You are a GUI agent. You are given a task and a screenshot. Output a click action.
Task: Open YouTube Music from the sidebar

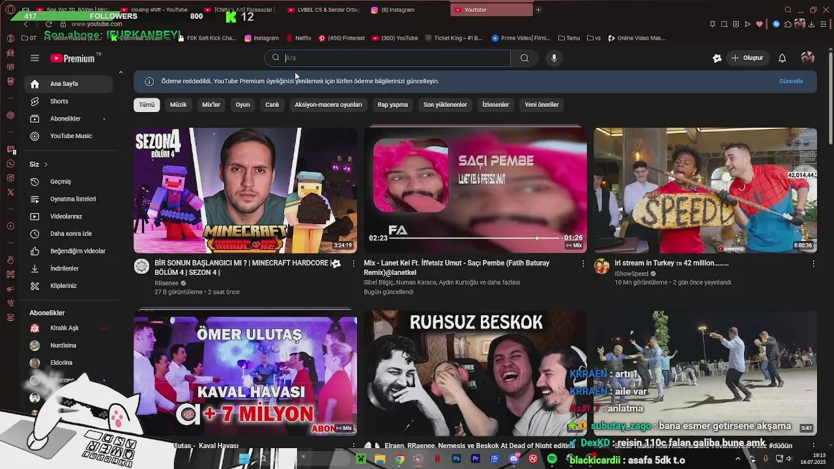pos(68,136)
